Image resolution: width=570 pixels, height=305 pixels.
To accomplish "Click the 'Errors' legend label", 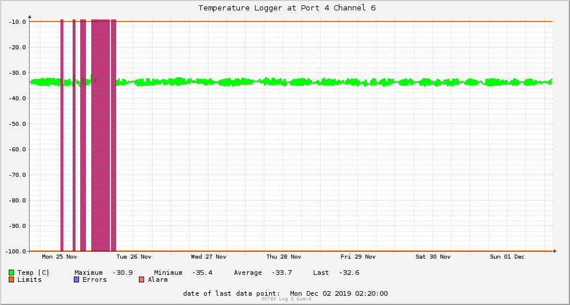I will click(95, 279).
